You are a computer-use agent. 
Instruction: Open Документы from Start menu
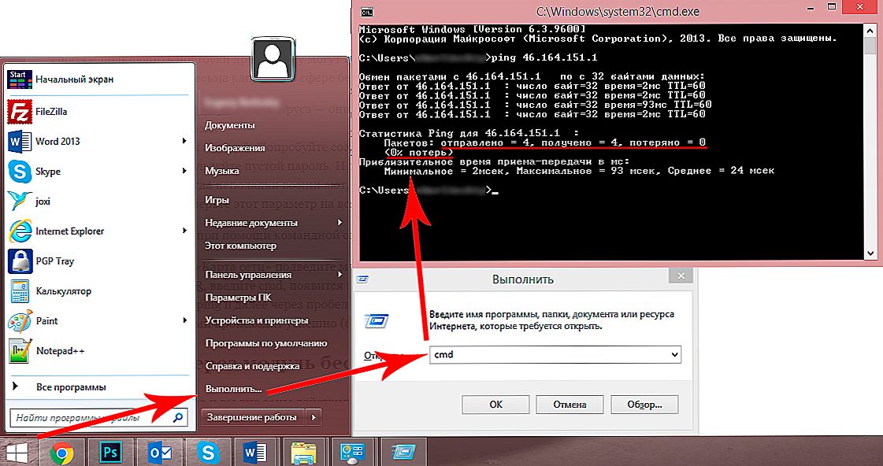230,125
